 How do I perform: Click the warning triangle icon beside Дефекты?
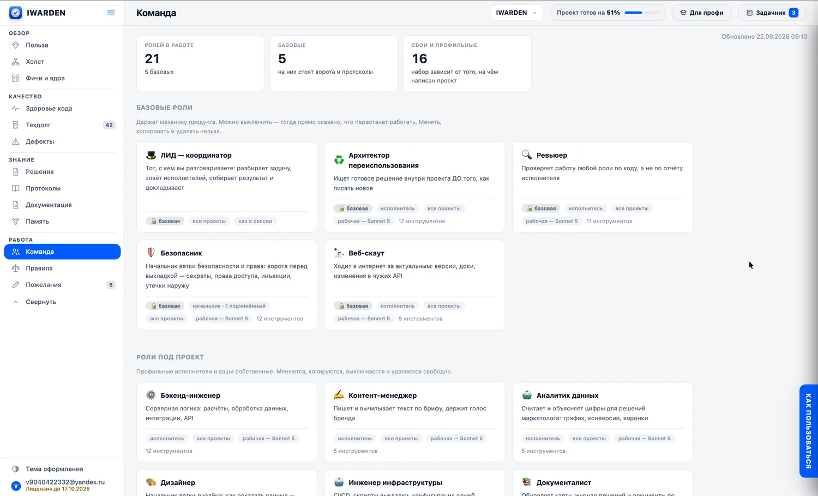pos(16,141)
